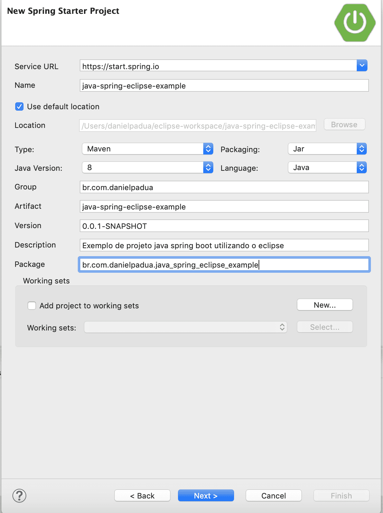Click the help question mark icon
This screenshot has height=513, width=383.
[x=20, y=495]
